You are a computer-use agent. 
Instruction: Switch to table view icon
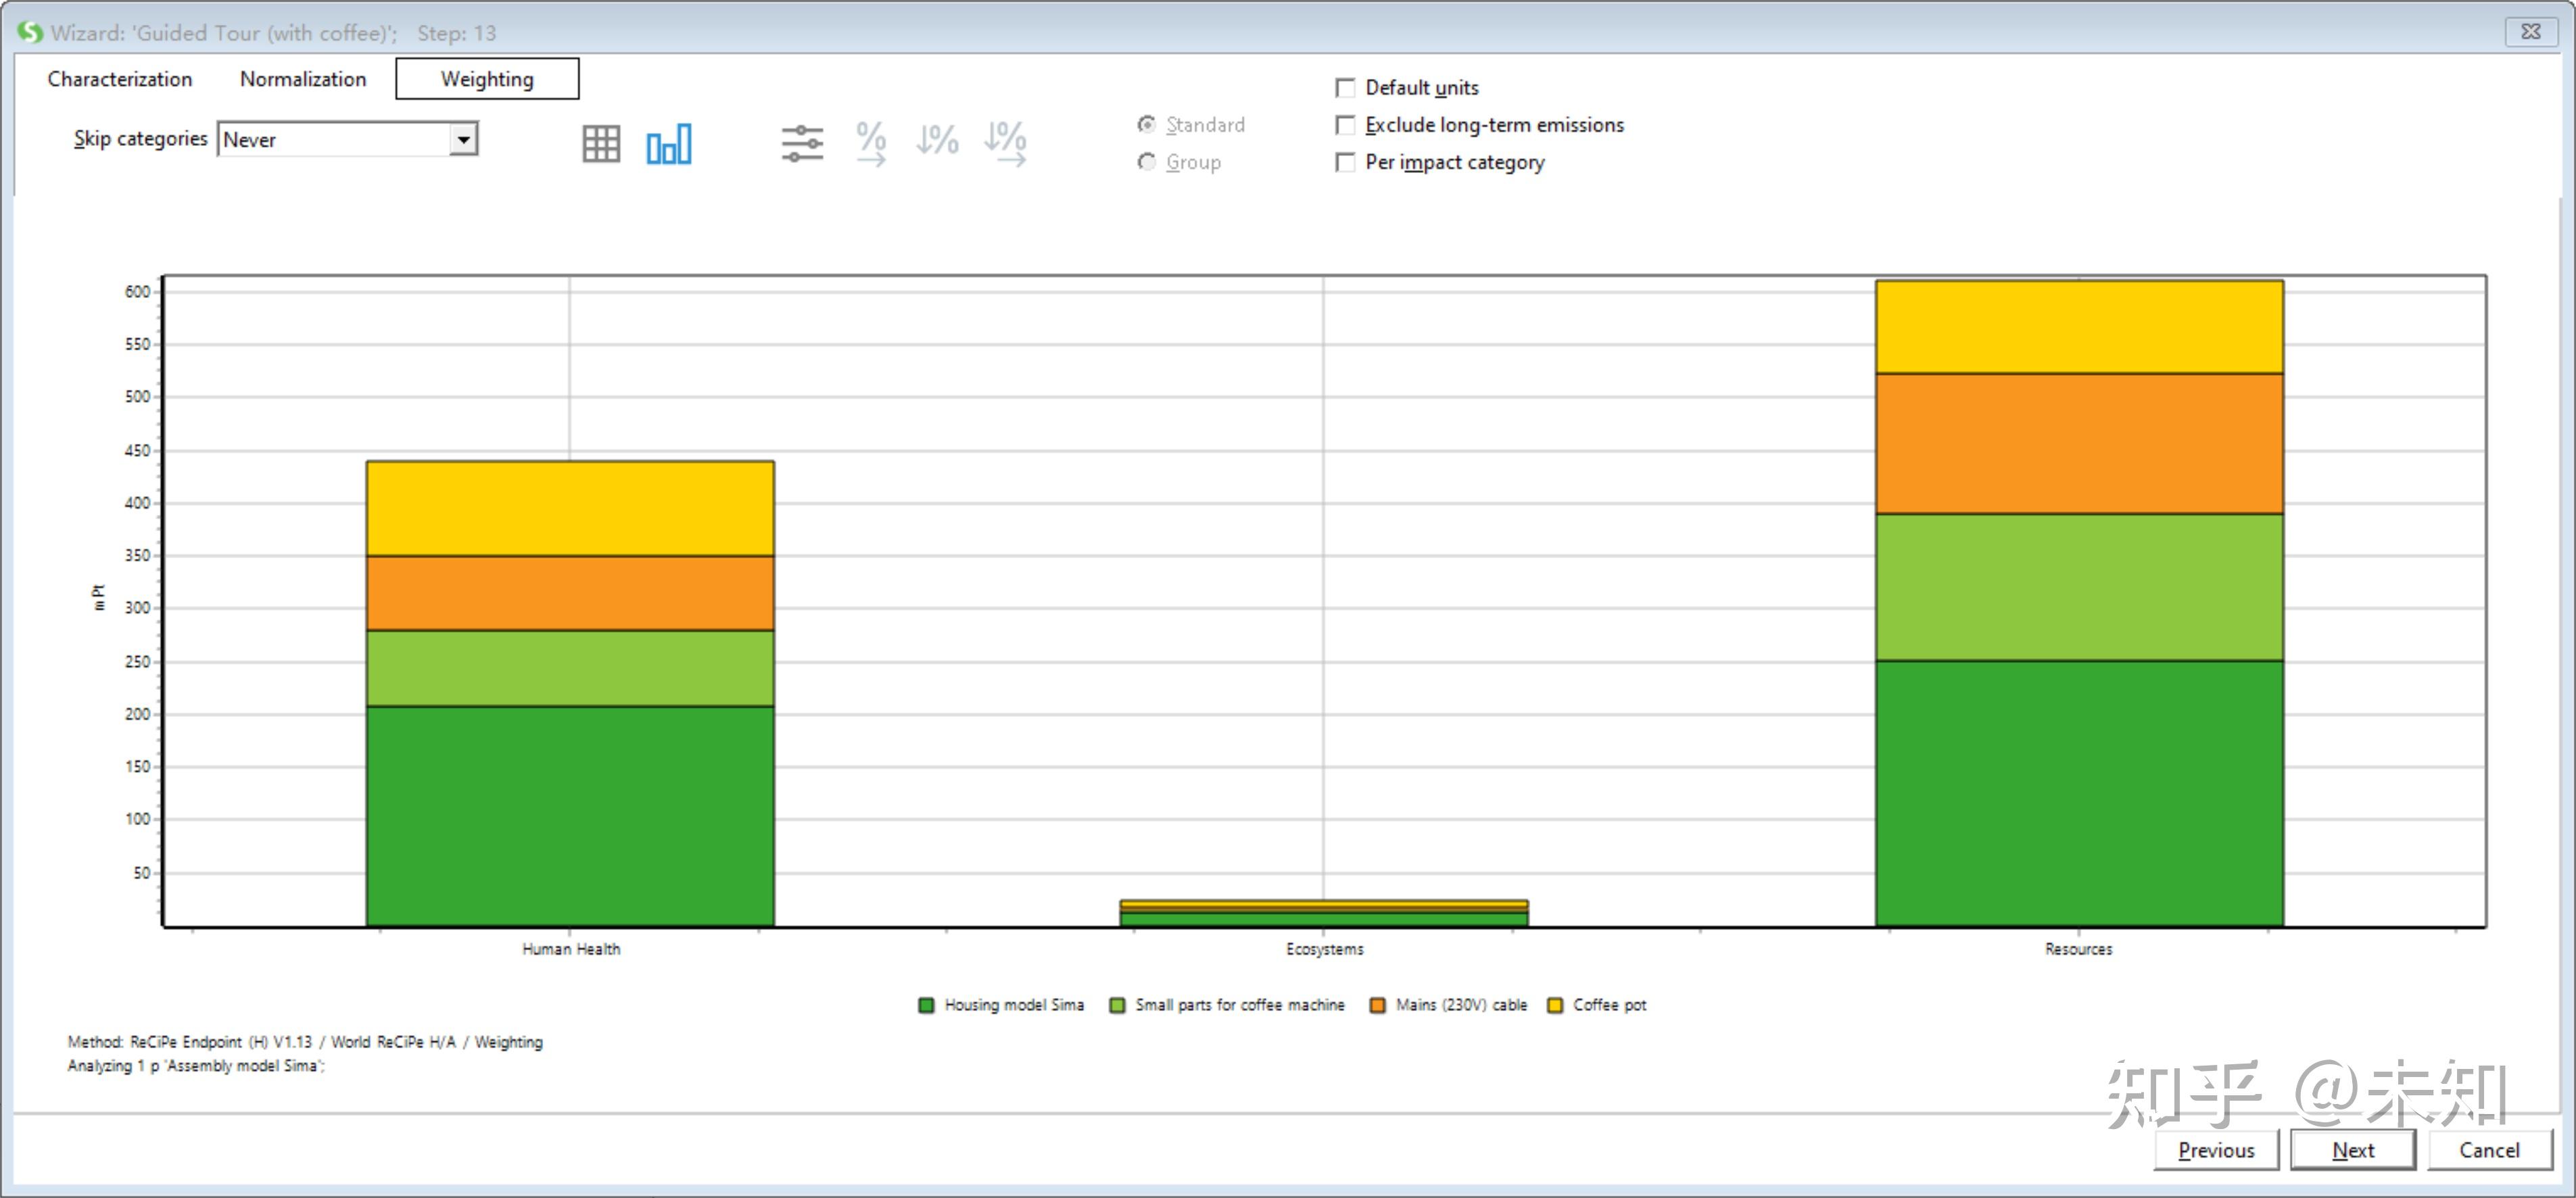tap(601, 144)
